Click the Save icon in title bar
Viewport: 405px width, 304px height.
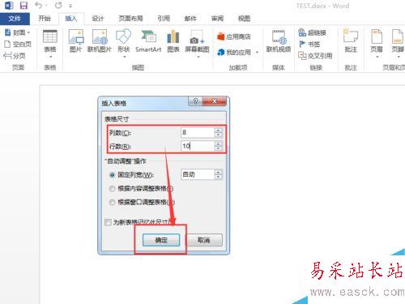(x=23, y=6)
